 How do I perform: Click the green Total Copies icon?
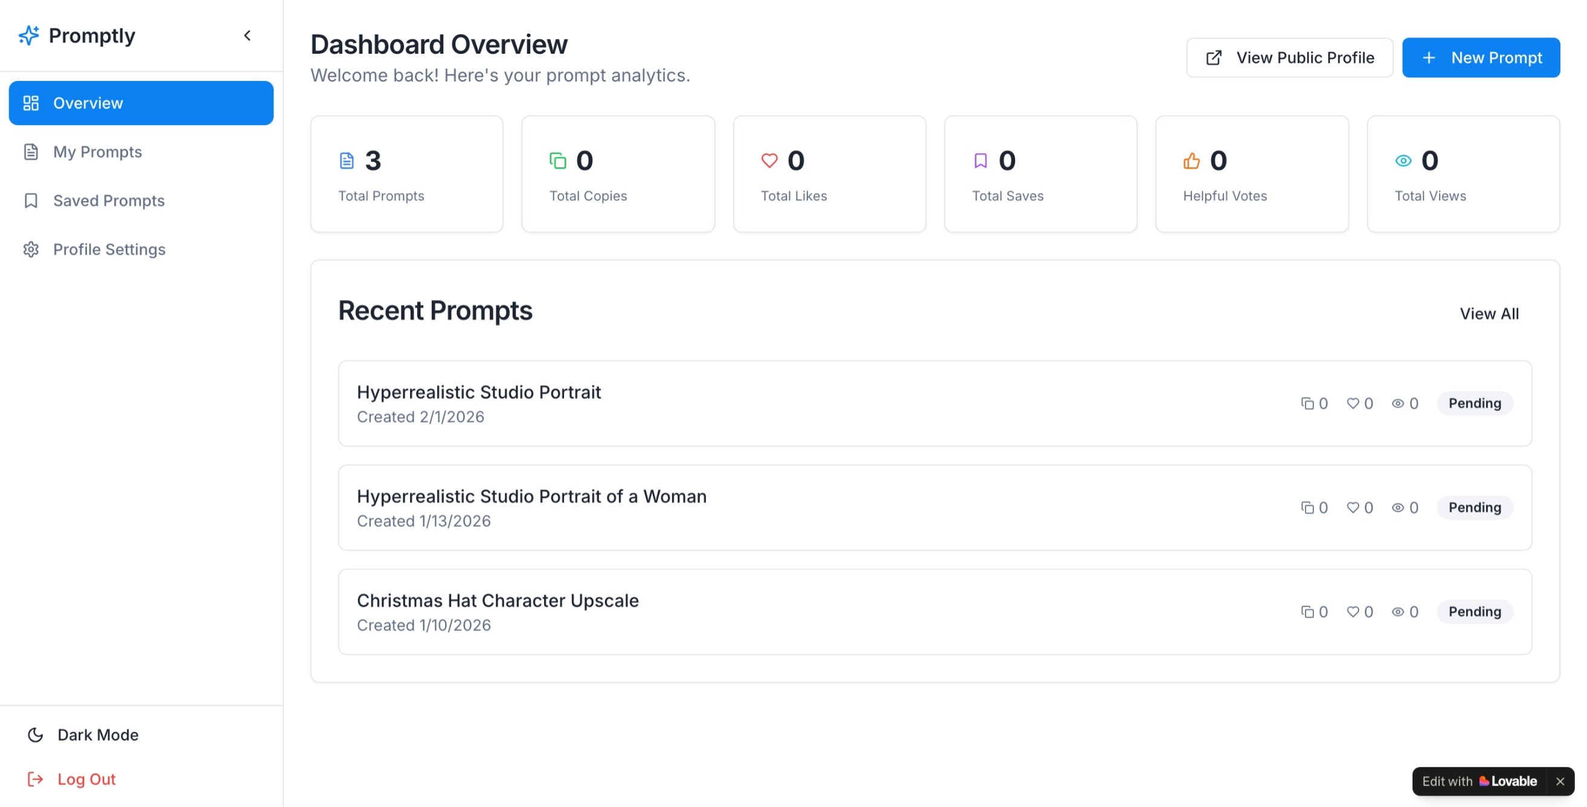557,161
